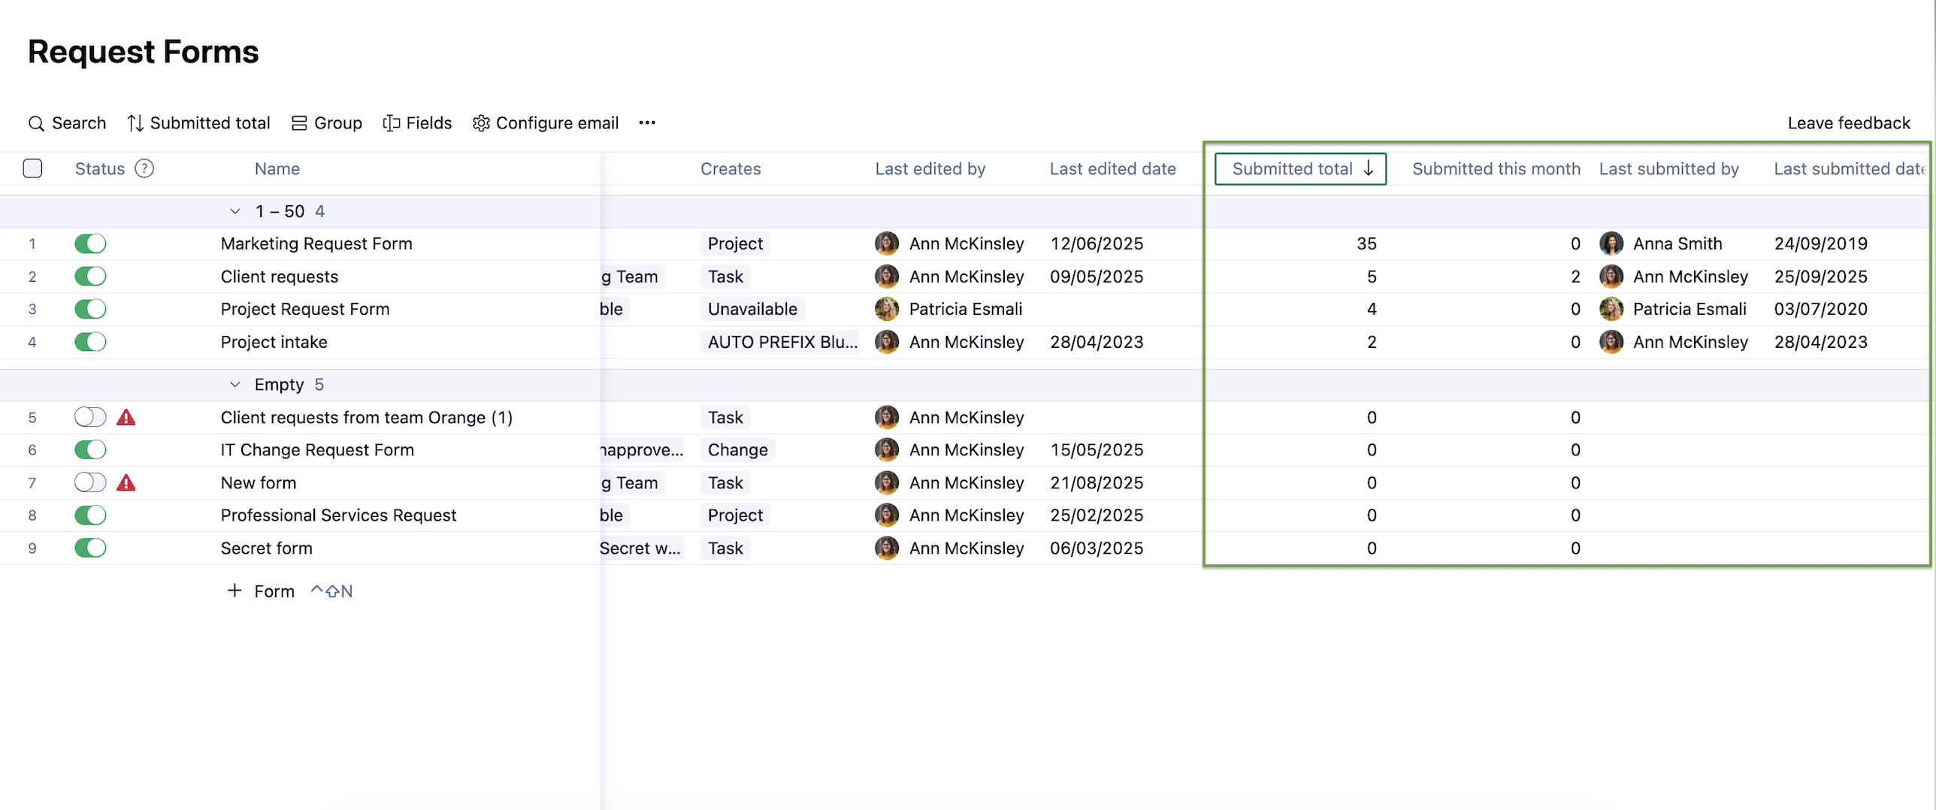The image size is (1936, 810).
Task: Click Ann McKinsley avatar in Project intake Last submitted by
Action: (1611, 342)
